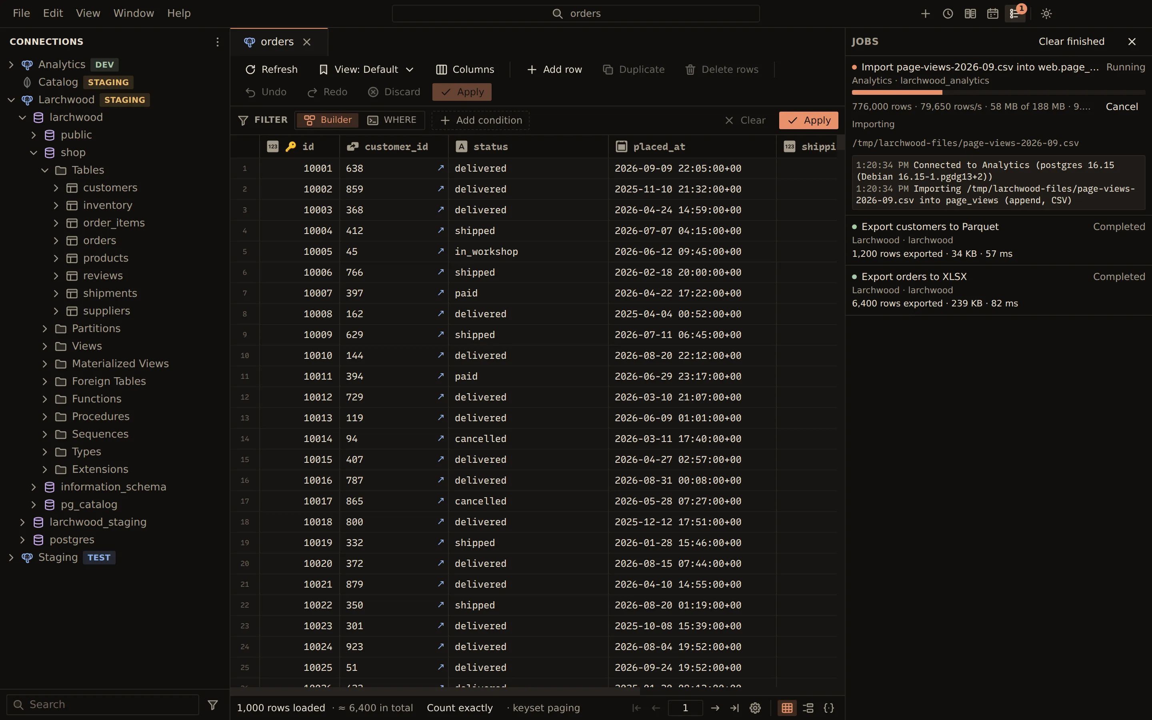Click the Redo button
This screenshot has width=1152, height=720.
(328, 92)
